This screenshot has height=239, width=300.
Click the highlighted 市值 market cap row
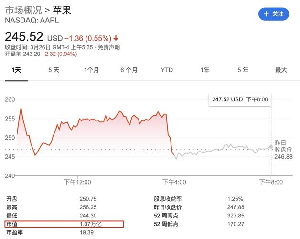(64, 224)
